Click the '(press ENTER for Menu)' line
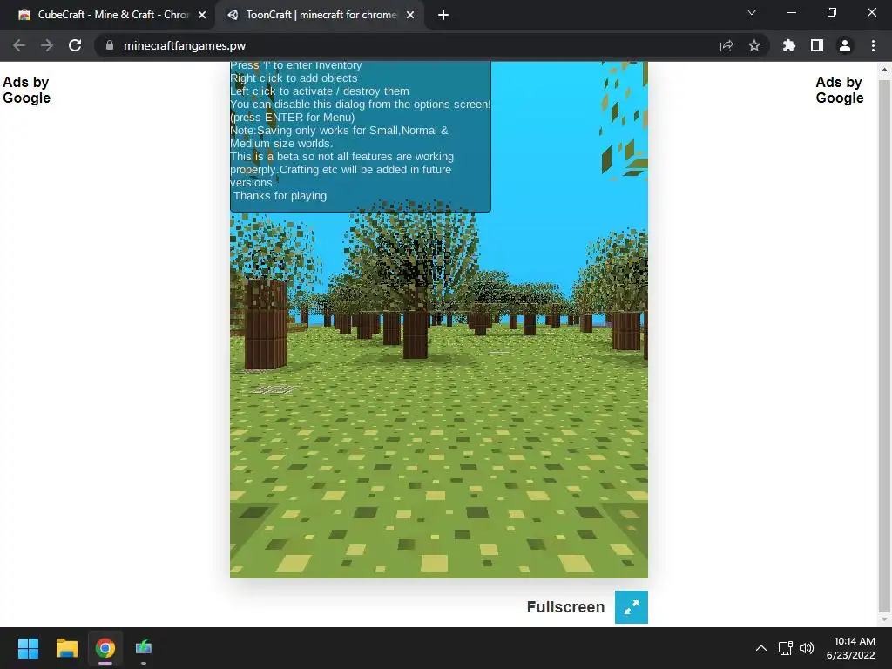The width and height of the screenshot is (892, 669). [293, 118]
